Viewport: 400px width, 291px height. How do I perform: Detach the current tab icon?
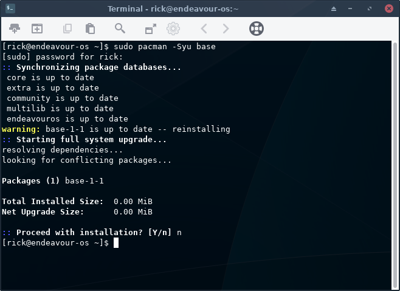(151, 29)
